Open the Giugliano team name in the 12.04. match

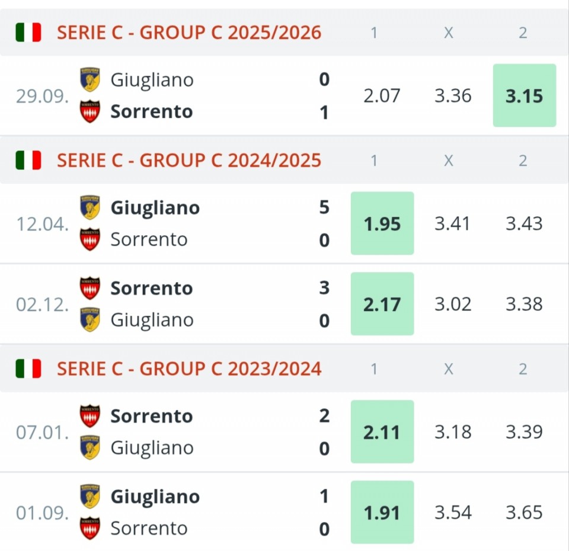[155, 207]
